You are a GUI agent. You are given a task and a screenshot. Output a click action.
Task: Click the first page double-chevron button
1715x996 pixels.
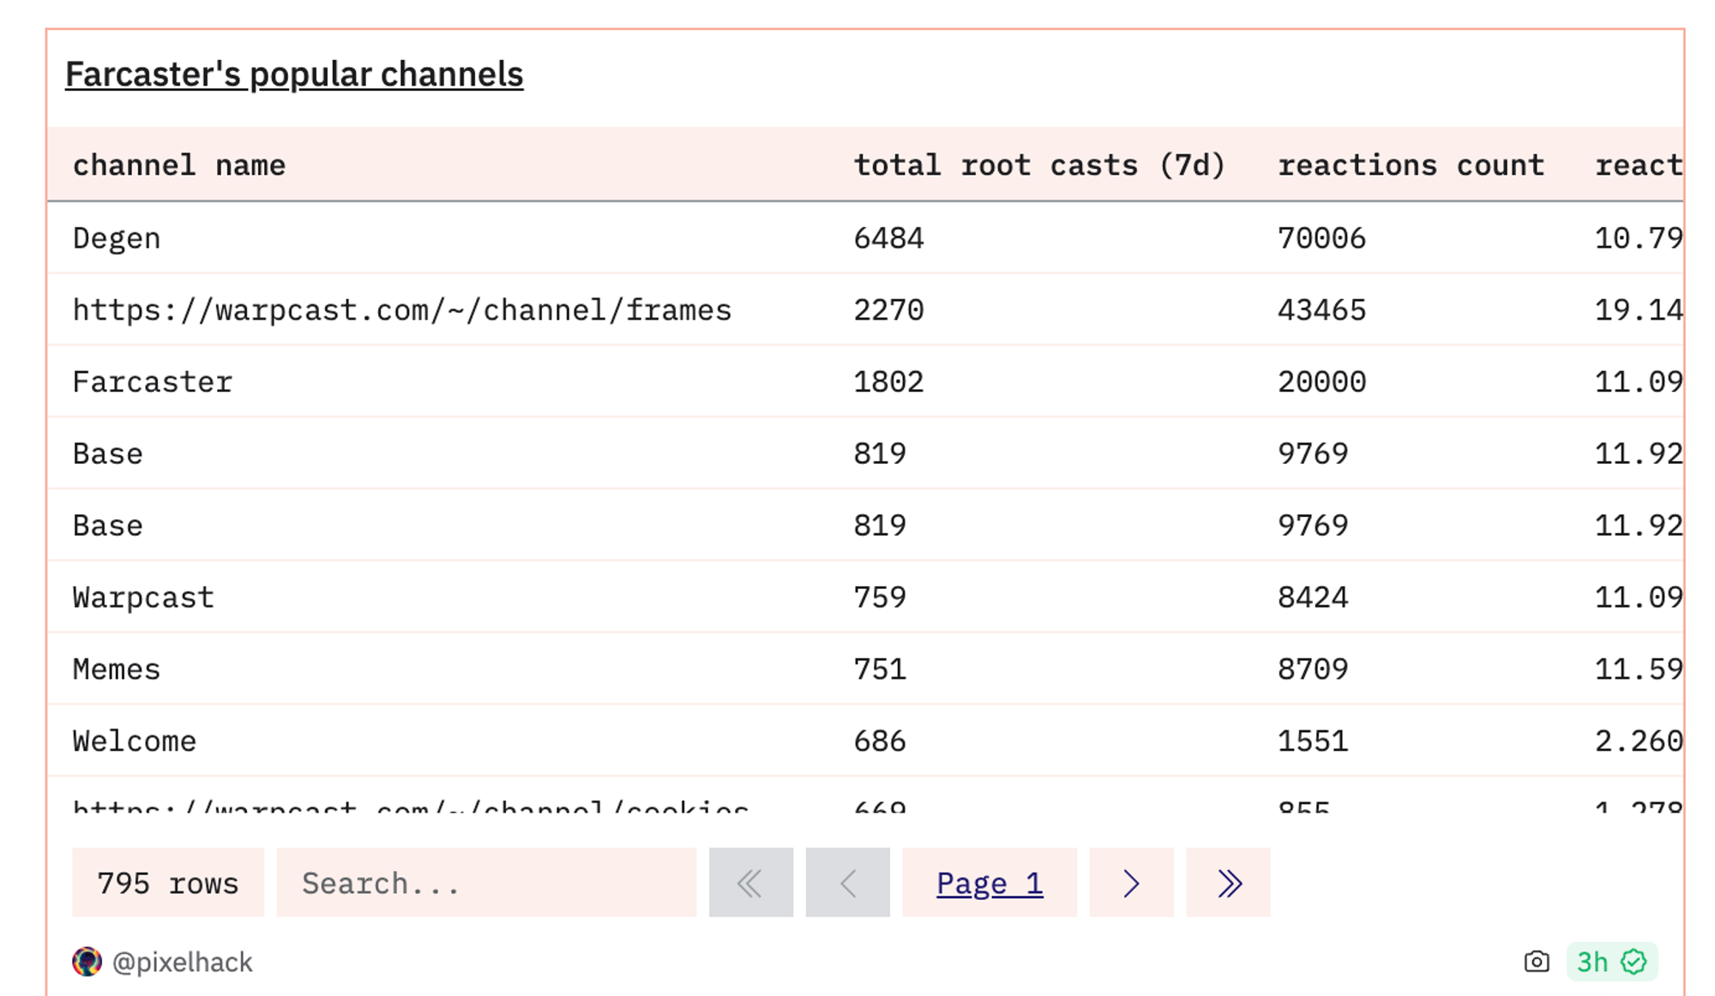pos(750,883)
